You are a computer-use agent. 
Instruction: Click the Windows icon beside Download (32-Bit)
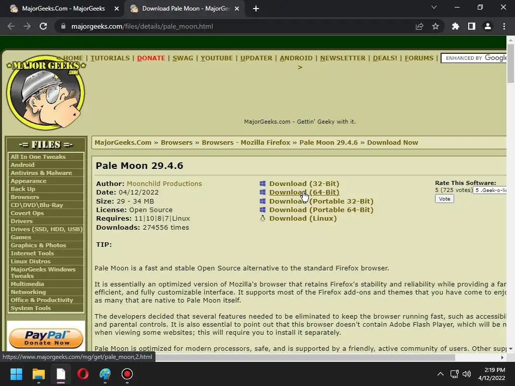point(263,183)
